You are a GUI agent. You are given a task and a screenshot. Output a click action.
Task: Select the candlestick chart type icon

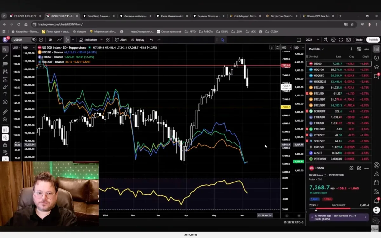tap(67, 40)
